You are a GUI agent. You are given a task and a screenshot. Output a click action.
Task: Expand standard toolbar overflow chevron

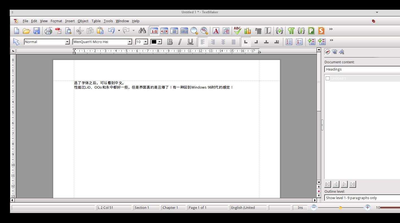click(331, 29)
